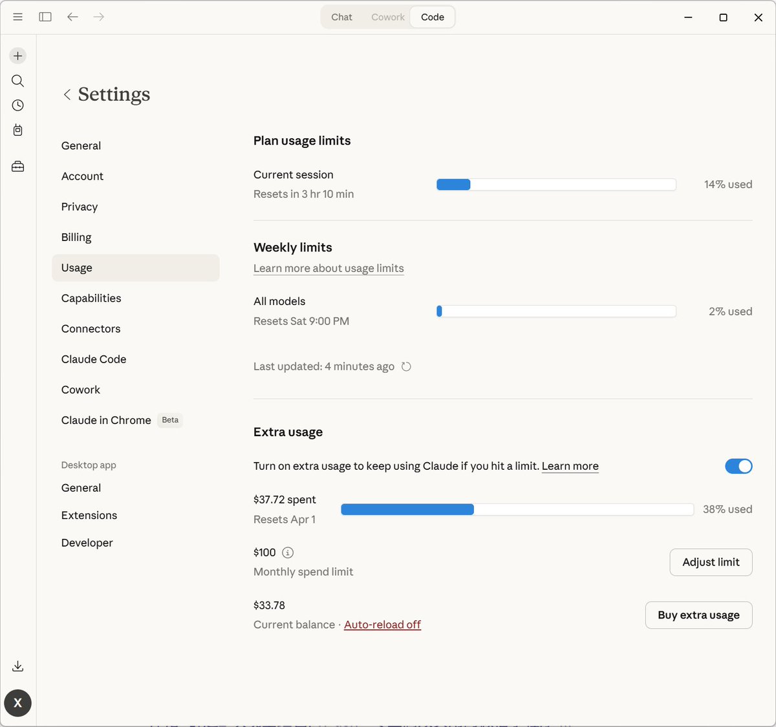Open history clock icon in sidebar
Viewport: 776px width, 727px height.
[x=17, y=105]
